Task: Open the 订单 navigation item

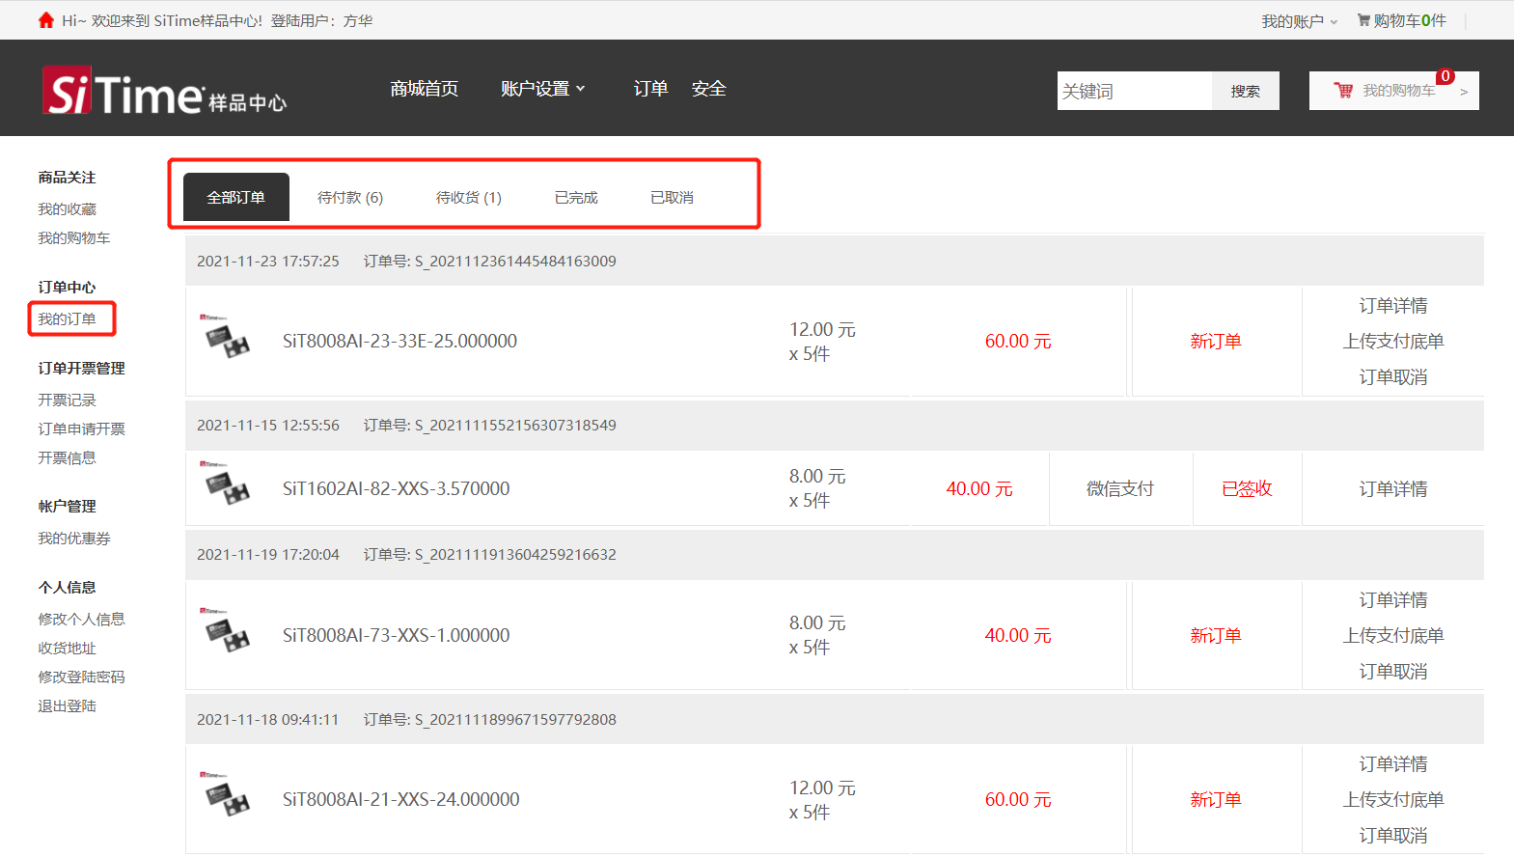Action: [651, 89]
